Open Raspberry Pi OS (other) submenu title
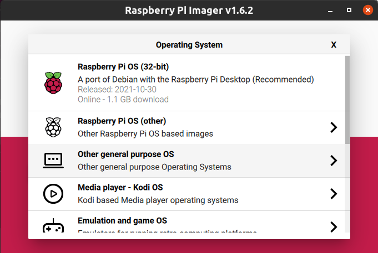The height and width of the screenshot is (253, 378). point(122,121)
